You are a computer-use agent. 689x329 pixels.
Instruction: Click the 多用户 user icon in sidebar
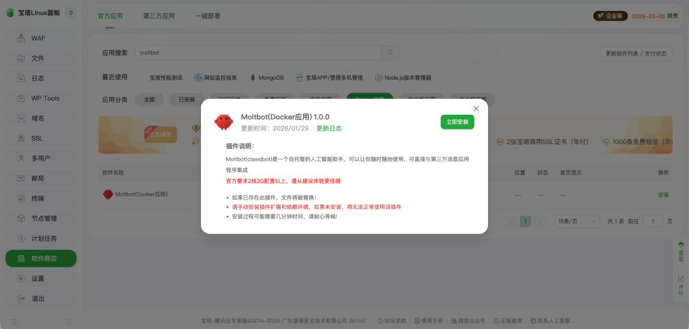click(20, 158)
